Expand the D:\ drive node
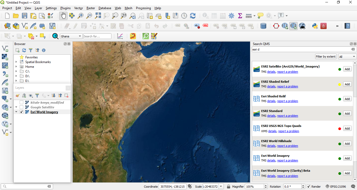357x190 pixels. 16,76
